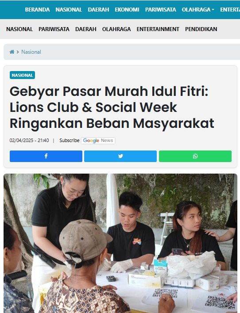Share article via Twitter bird icon
The height and width of the screenshot is (313, 240).
coord(120,156)
